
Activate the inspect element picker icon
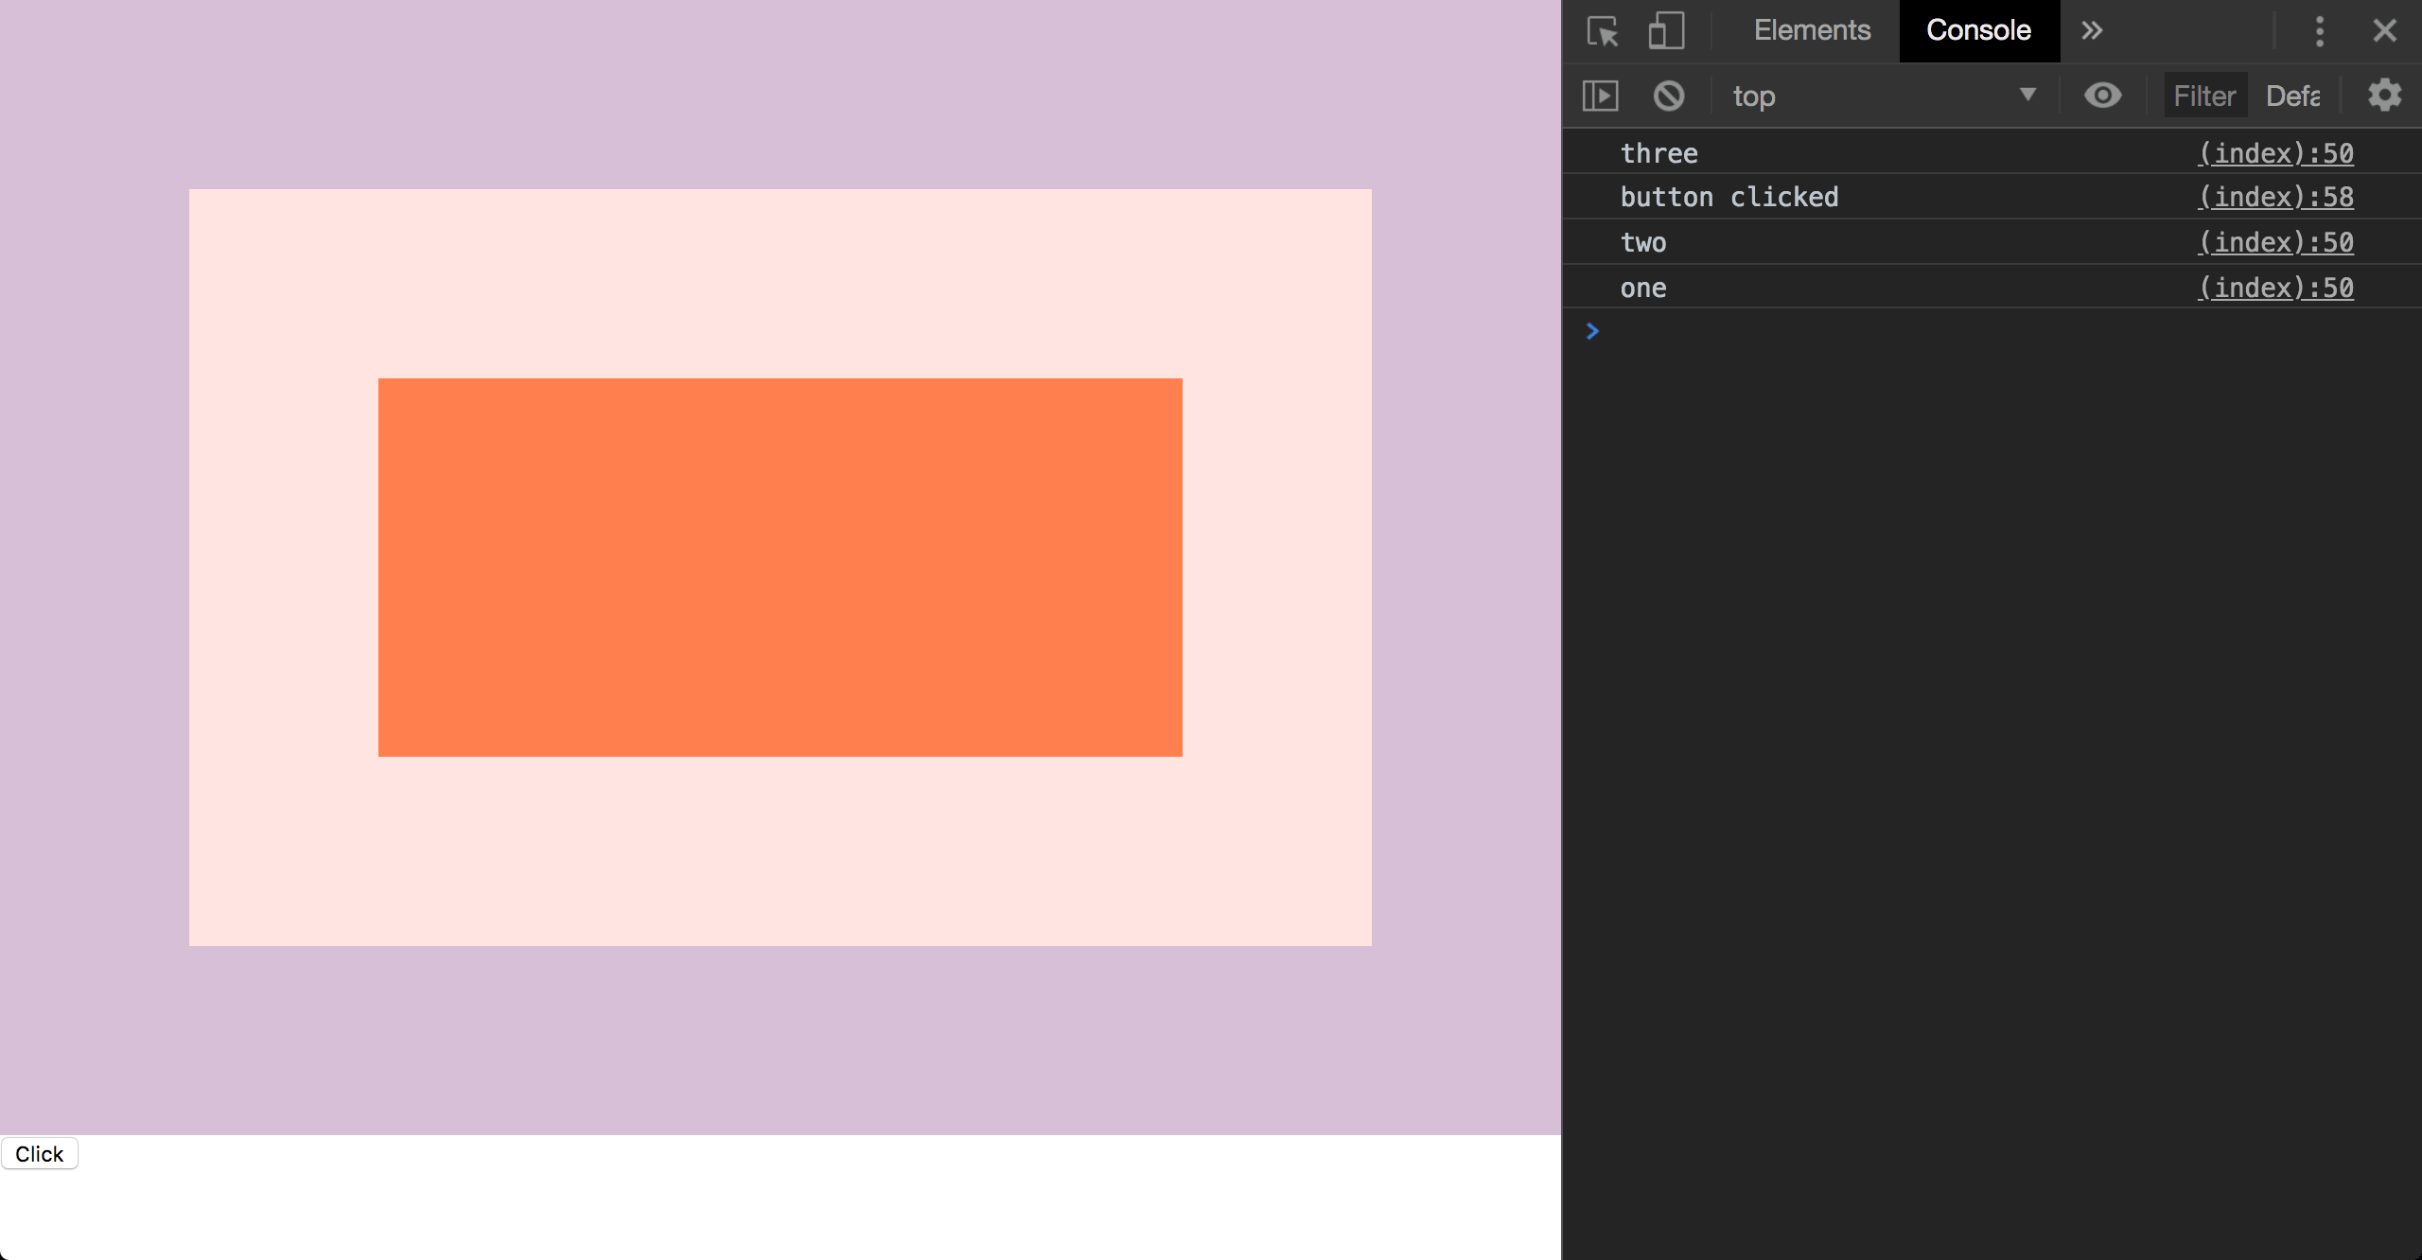pos(1603,31)
